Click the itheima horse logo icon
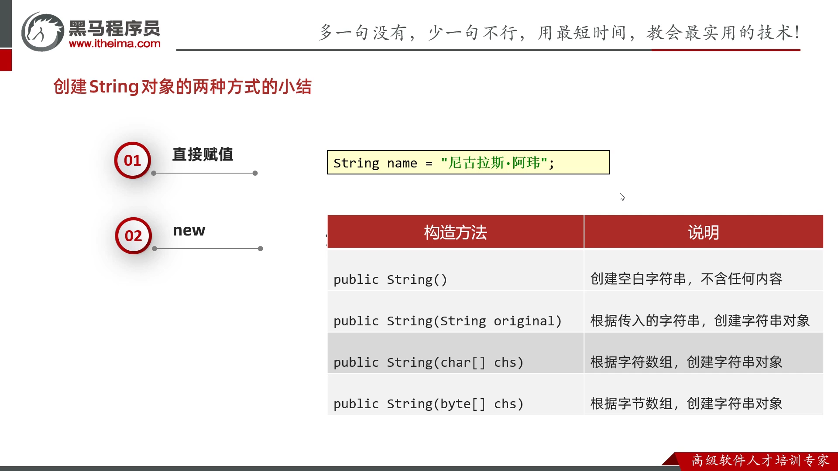 43,32
